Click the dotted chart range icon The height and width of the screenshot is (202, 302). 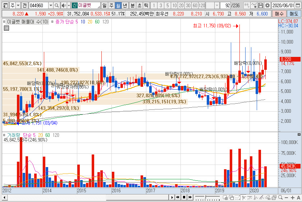[x=238, y=197]
